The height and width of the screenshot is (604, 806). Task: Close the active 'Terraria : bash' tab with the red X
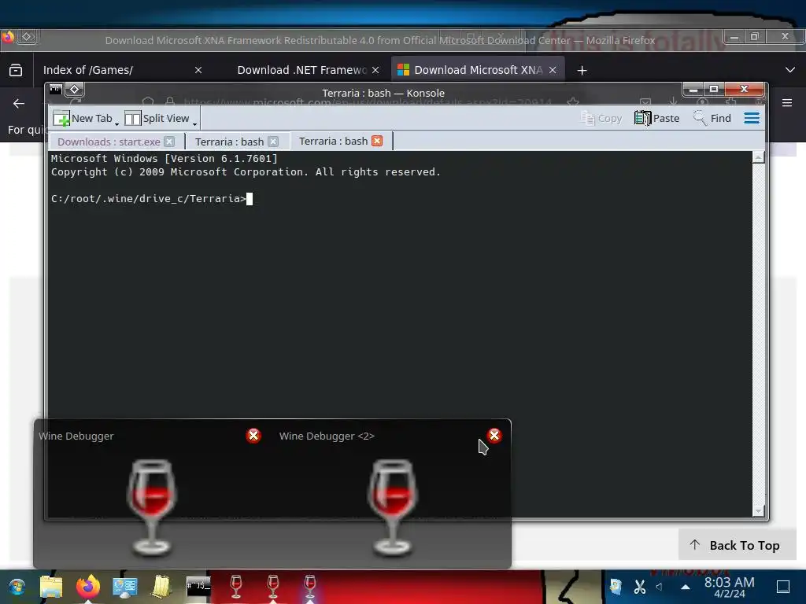click(377, 141)
